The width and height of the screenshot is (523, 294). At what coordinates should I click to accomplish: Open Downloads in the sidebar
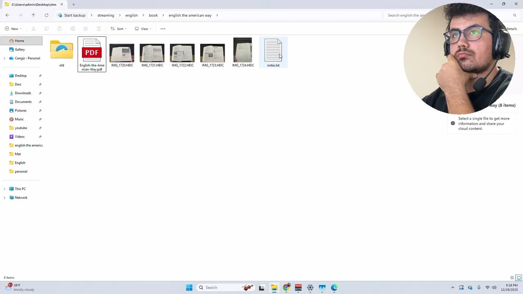pos(23,93)
